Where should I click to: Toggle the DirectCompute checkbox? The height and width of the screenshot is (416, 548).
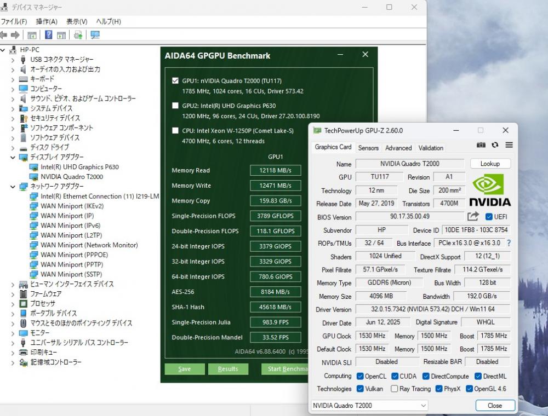click(426, 376)
